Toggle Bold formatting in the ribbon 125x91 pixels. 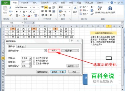[x=17, y=11]
